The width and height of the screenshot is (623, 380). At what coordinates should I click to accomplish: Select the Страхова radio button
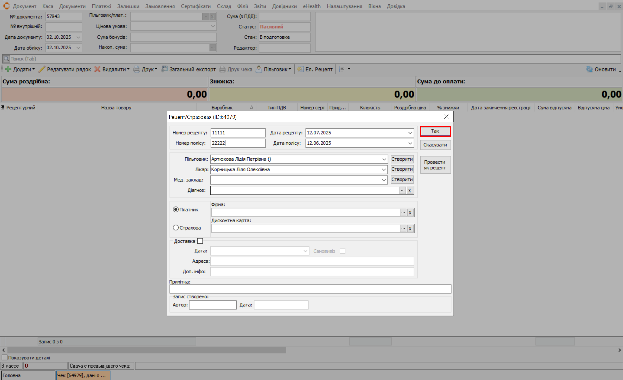pos(176,227)
